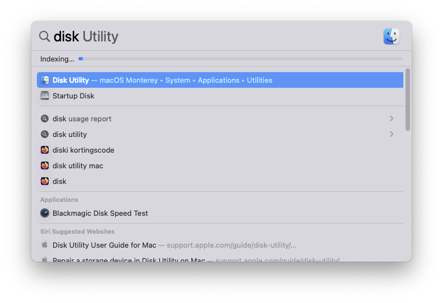Click the Indexing progress bar
Viewport: 443px width, 303px height.
coord(241,59)
